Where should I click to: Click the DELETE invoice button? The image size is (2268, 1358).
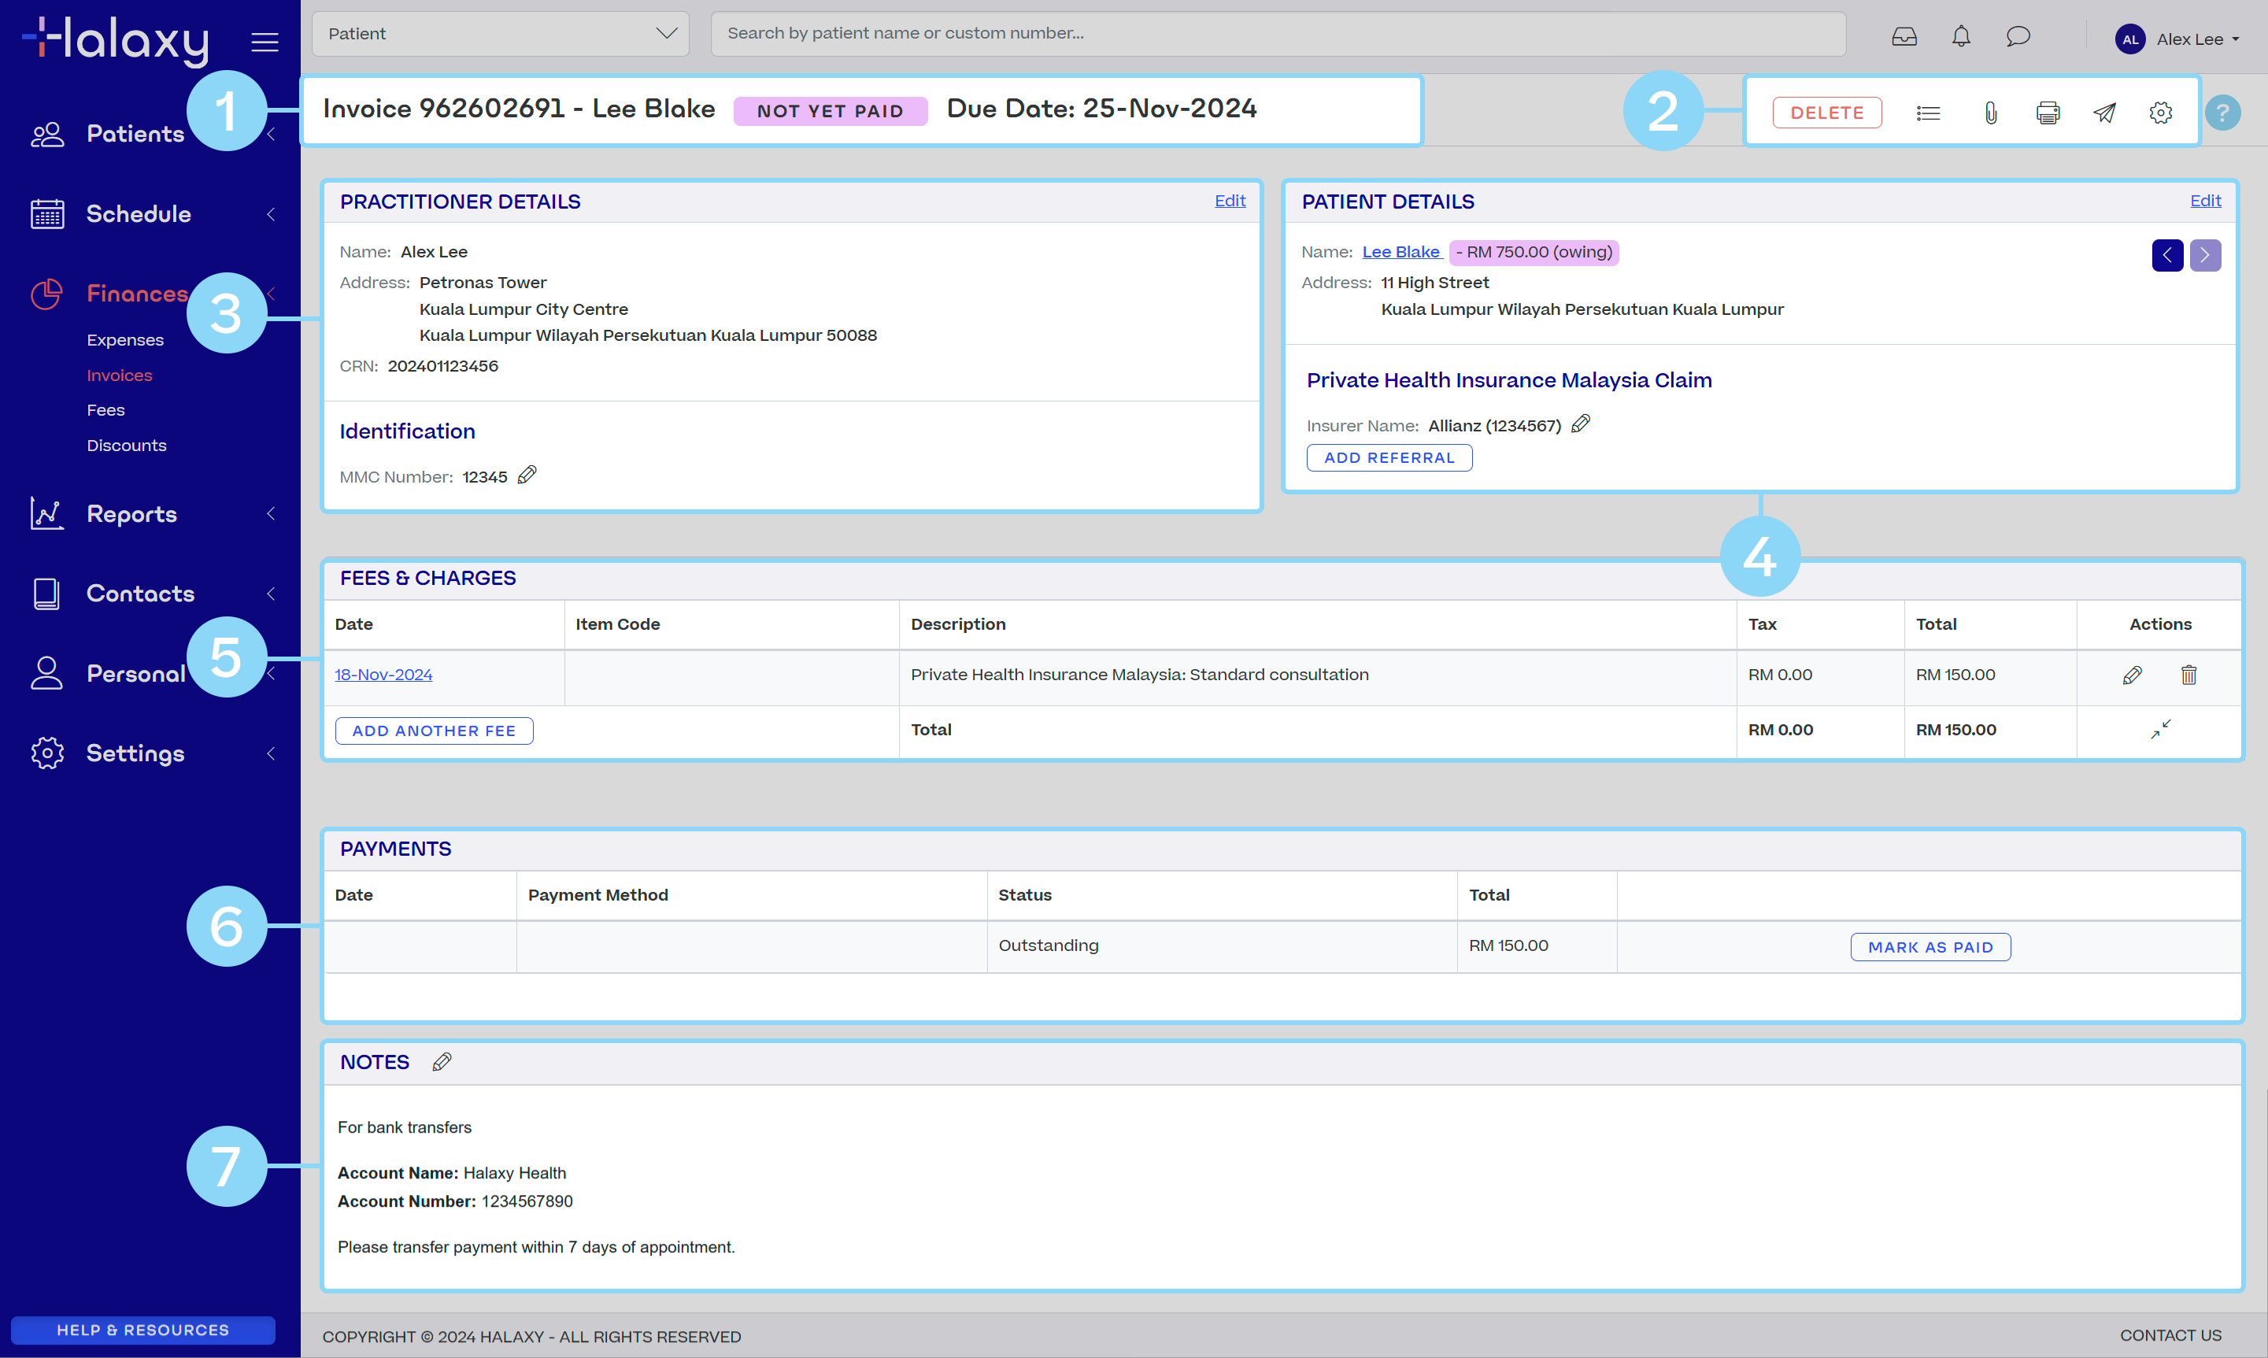1827,113
